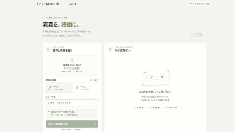
Task: Click the 演奏を、譜面に。 headline
Action: coord(61,25)
